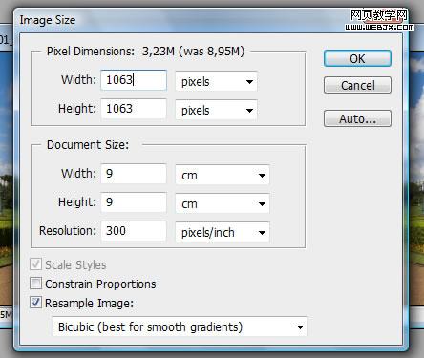Click the Cancel button
This screenshot has height=358, width=424.
click(357, 85)
